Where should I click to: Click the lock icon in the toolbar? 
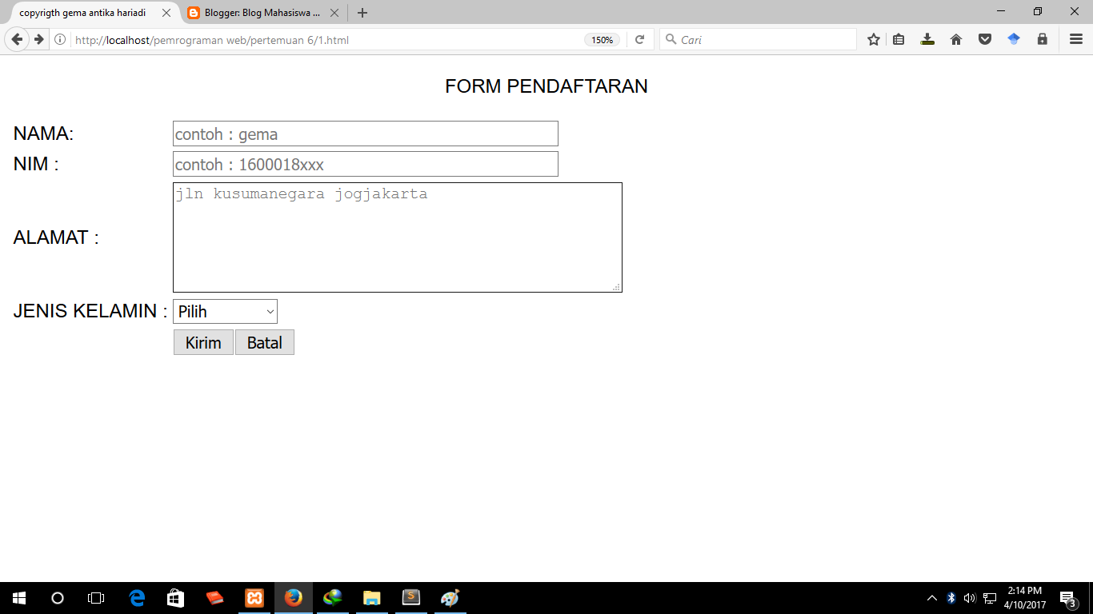click(x=1042, y=38)
